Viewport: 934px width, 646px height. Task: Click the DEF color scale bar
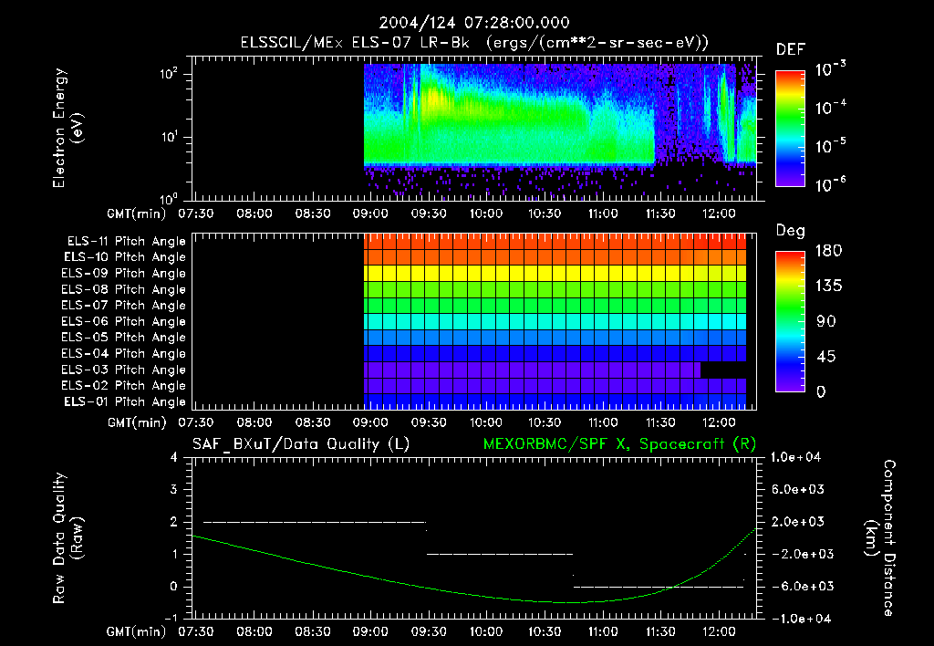(x=790, y=128)
